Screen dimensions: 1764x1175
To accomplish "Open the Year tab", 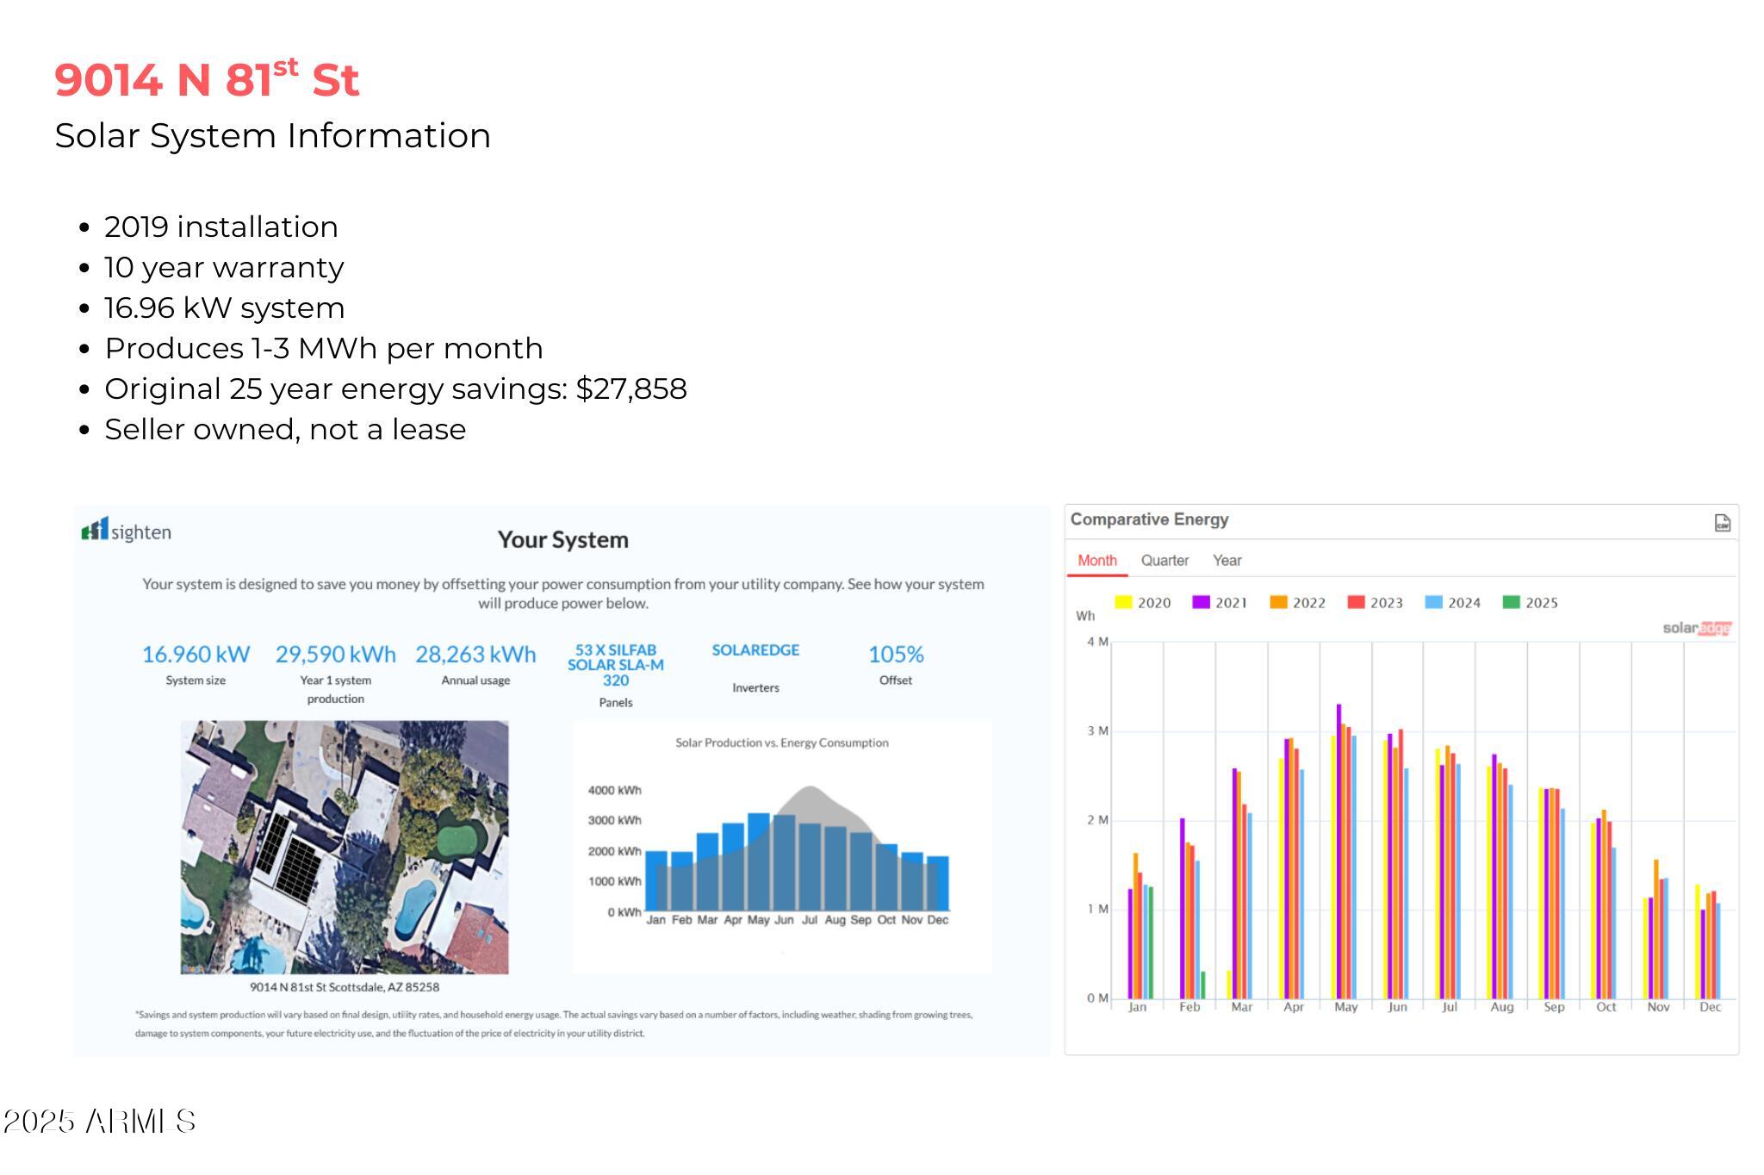I will [x=1227, y=560].
